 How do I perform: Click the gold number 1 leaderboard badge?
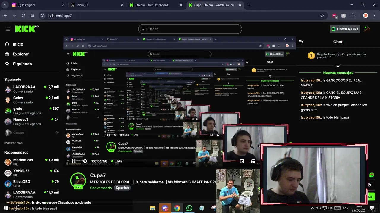pyautogui.click(x=311, y=55)
